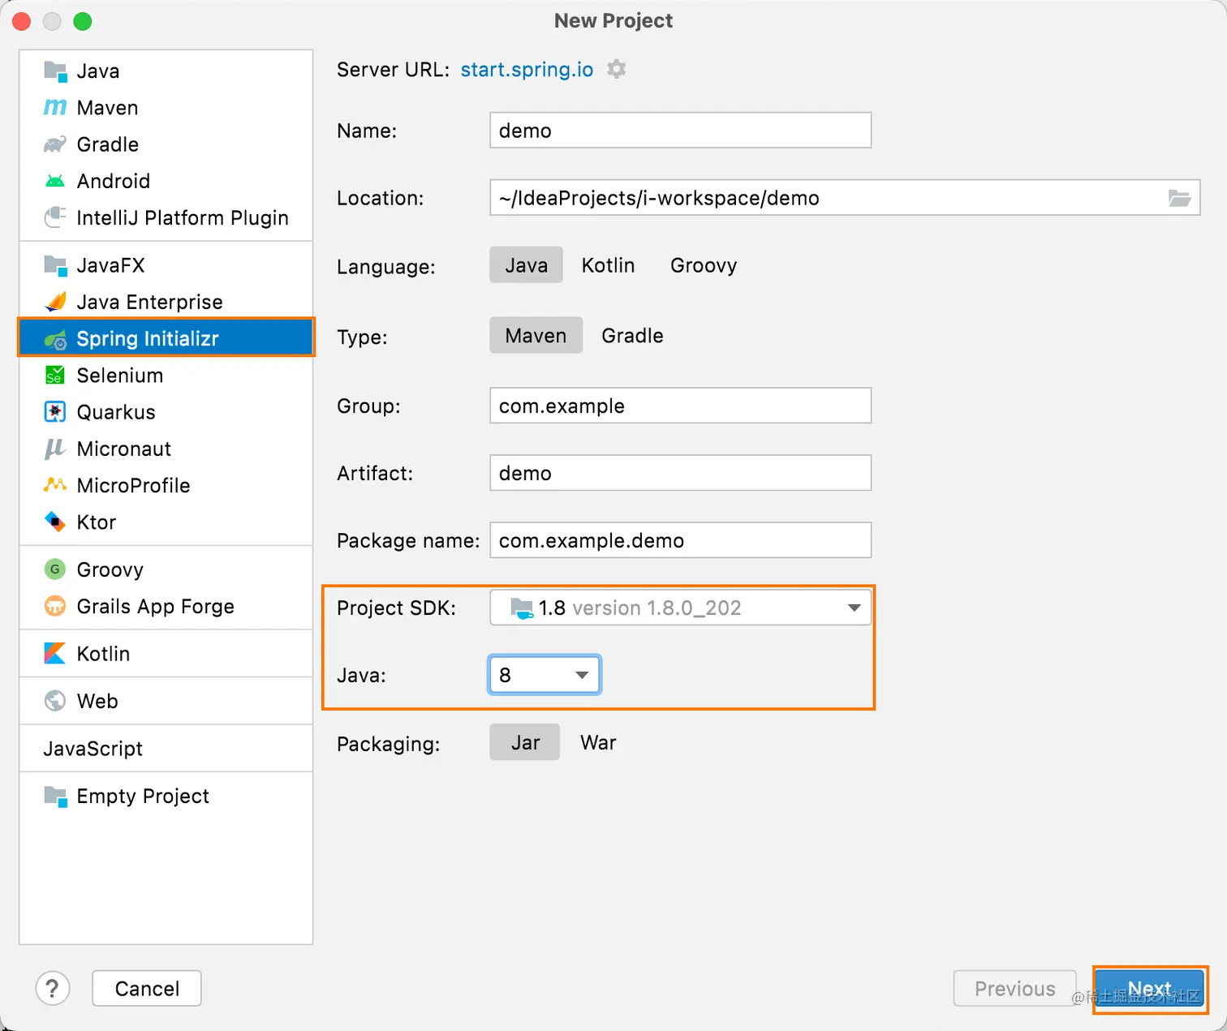Go back with the Previous button
Viewport: 1227px width, 1031px height.
point(1015,988)
